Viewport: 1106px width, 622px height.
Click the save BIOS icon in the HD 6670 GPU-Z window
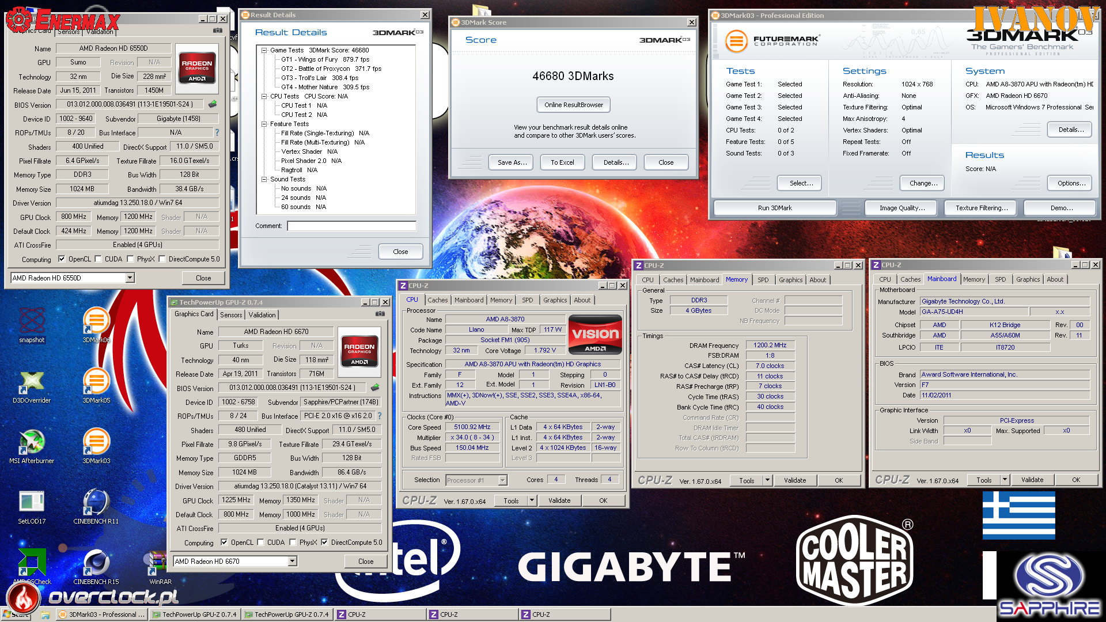click(375, 388)
